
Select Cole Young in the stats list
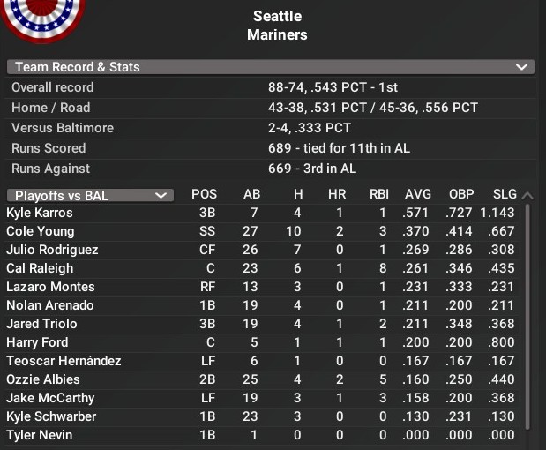[x=40, y=231]
